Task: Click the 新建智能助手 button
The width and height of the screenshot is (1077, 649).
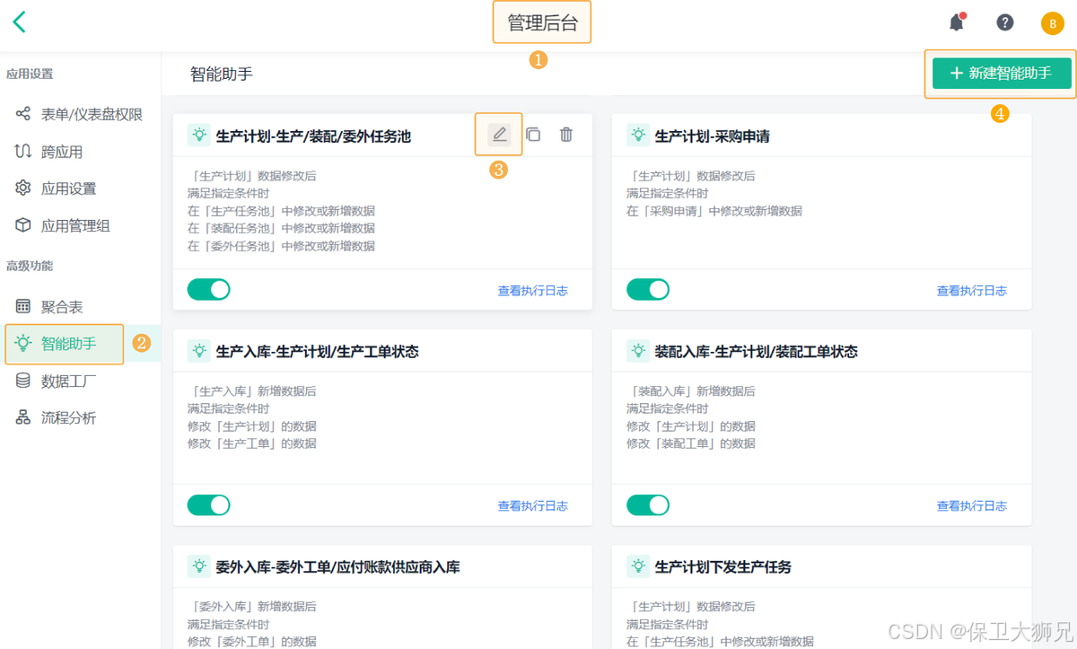Action: pos(1002,74)
